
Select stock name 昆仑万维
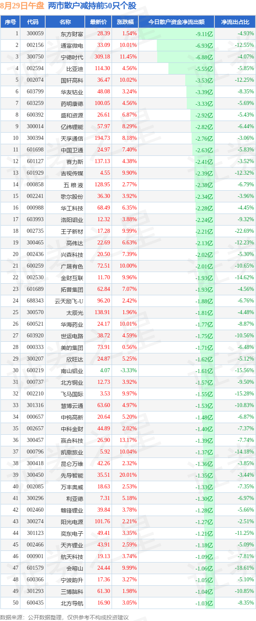(x=72, y=464)
